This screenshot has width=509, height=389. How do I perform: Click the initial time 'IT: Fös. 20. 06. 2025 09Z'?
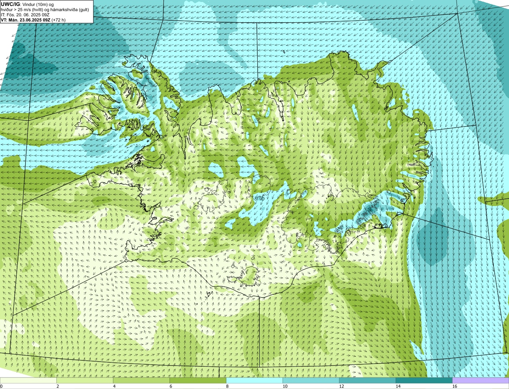pos(25,14)
